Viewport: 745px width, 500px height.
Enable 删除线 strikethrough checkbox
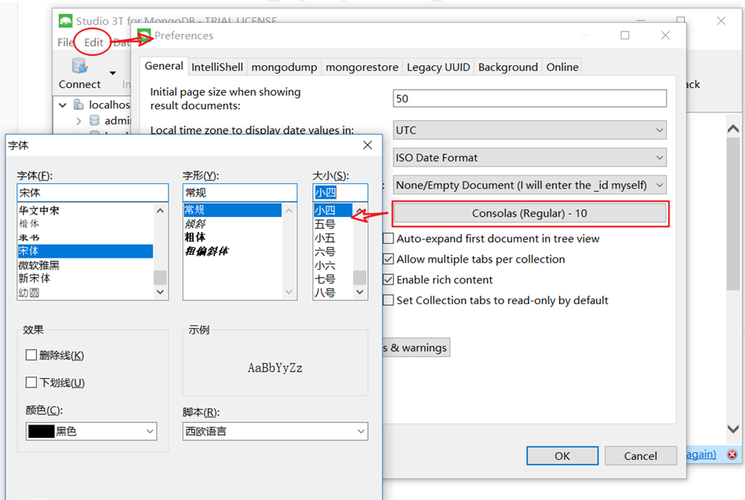tap(31, 355)
